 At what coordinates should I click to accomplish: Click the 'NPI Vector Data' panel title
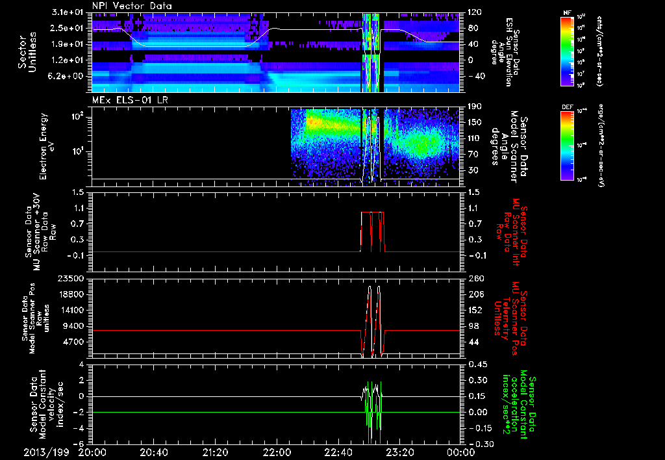coord(132,6)
